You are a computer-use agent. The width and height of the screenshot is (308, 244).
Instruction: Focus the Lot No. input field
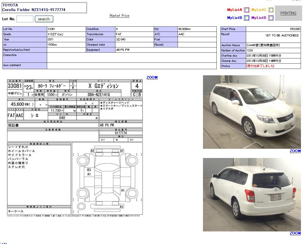25,19
